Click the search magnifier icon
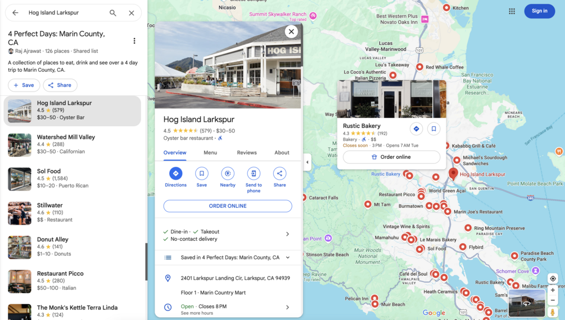 pos(113,13)
